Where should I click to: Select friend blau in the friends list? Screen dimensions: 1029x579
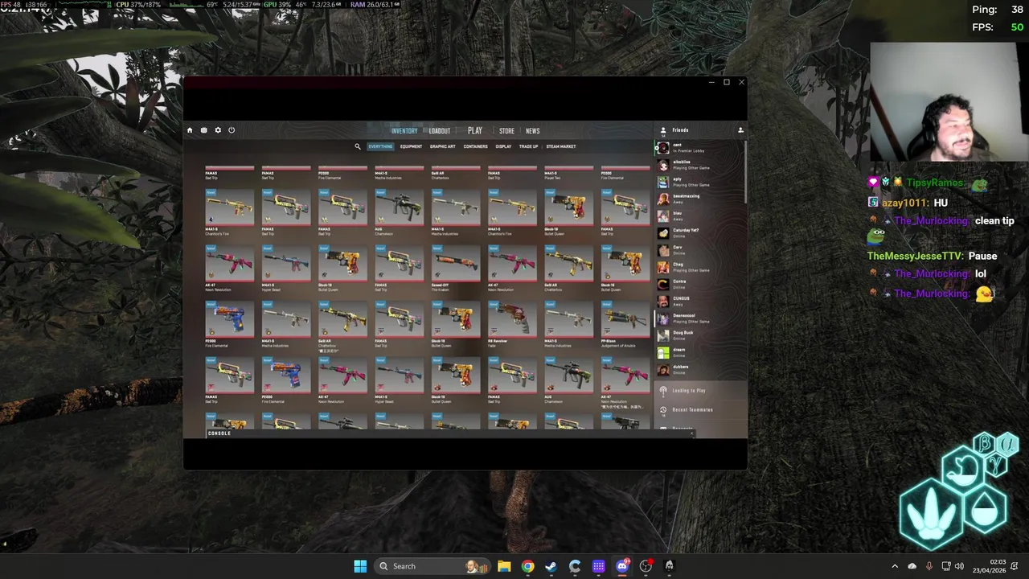698,216
